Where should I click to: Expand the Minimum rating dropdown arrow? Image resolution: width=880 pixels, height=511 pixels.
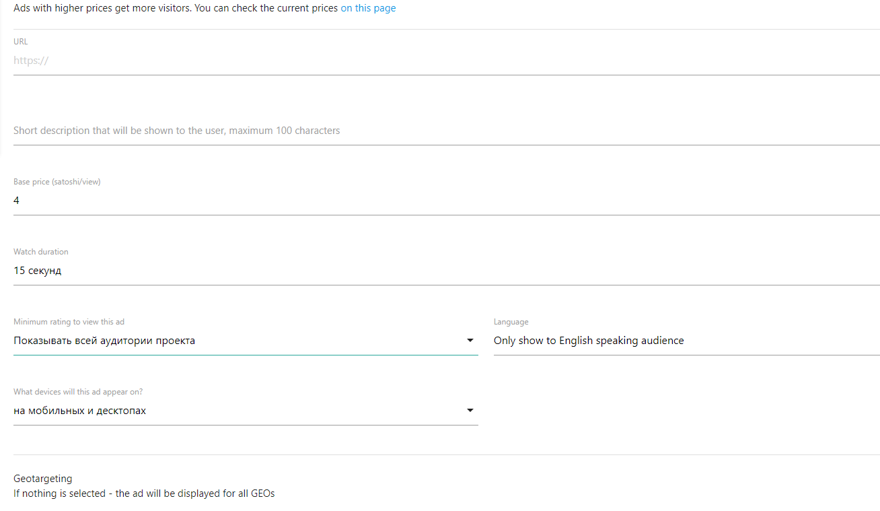470,341
